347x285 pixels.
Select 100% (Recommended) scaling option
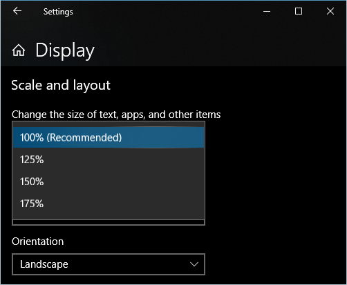(x=109, y=137)
